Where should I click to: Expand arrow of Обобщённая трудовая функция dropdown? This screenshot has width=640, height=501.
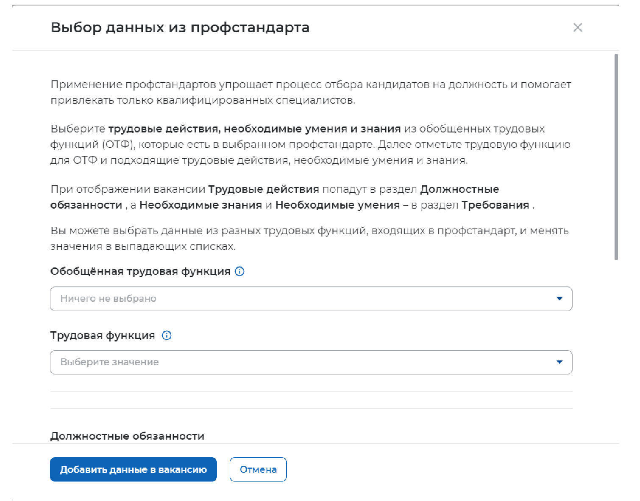(559, 299)
